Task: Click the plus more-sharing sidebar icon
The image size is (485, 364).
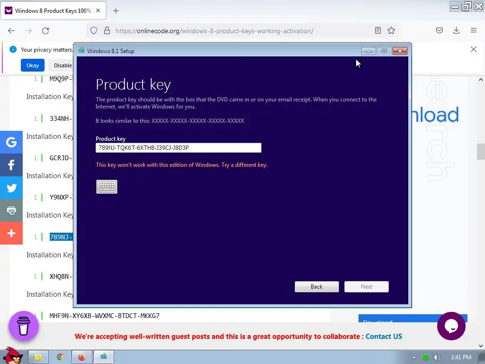Action: pyautogui.click(x=11, y=233)
